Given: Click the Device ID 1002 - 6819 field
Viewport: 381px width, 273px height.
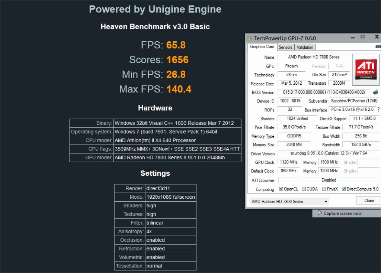Looking at the screenshot, I should 290,101.
